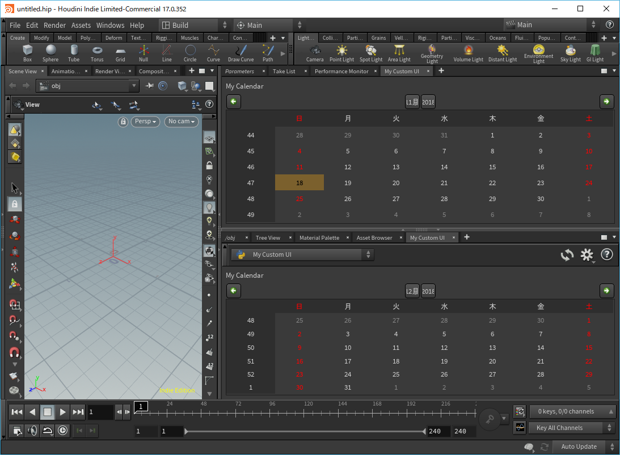Select the Sphere tool on Create shelf
This screenshot has height=455, width=620.
(50, 53)
